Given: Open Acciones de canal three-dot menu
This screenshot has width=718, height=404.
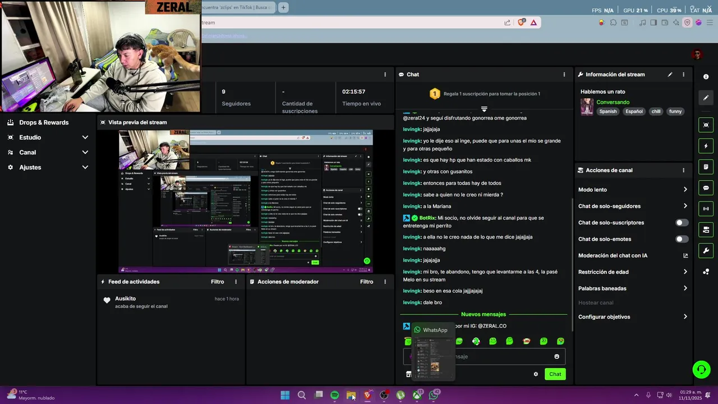Looking at the screenshot, I should point(683,170).
